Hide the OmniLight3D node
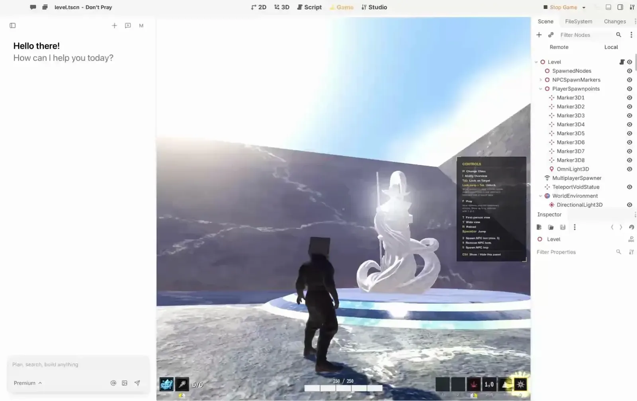This screenshot has width=637, height=401. (629, 169)
